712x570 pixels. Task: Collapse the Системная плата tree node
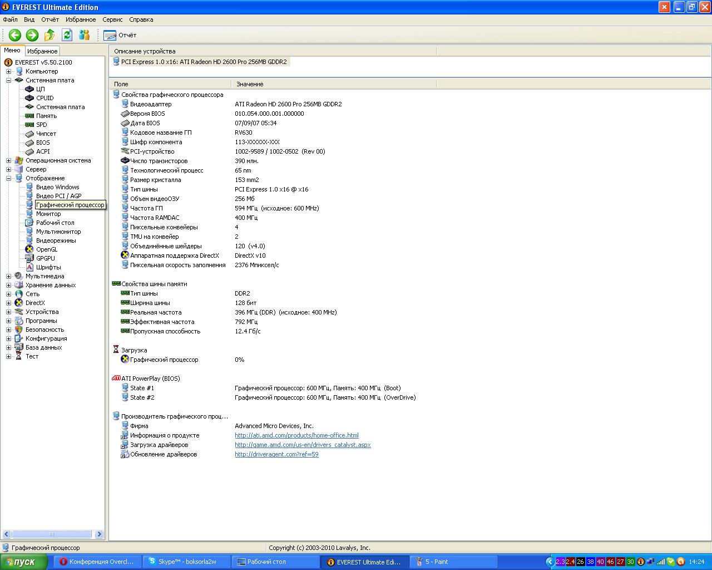pos(8,80)
